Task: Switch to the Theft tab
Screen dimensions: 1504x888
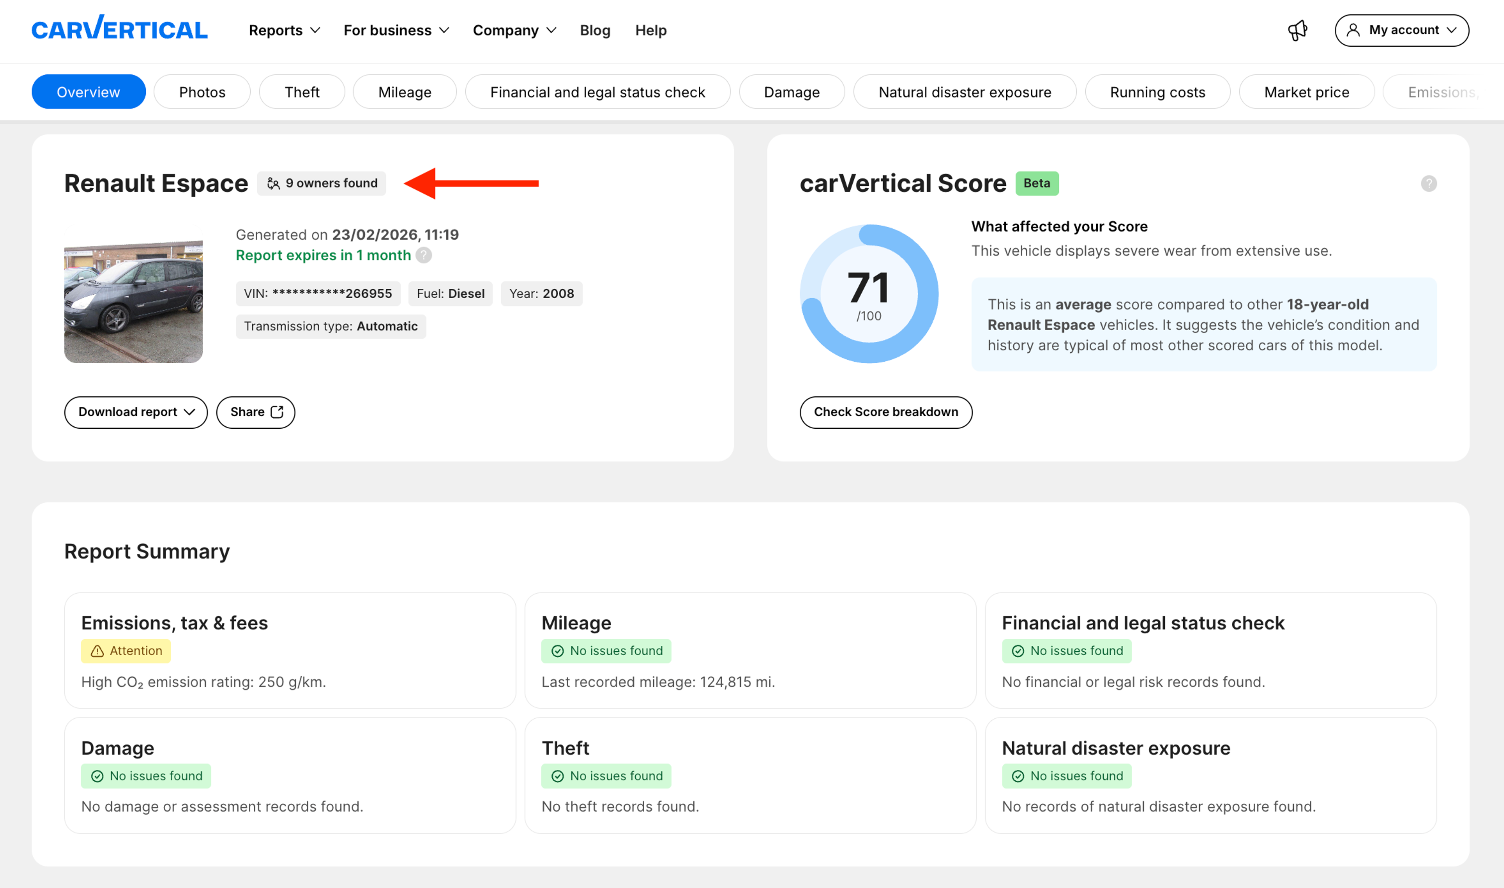Action: coord(302,92)
